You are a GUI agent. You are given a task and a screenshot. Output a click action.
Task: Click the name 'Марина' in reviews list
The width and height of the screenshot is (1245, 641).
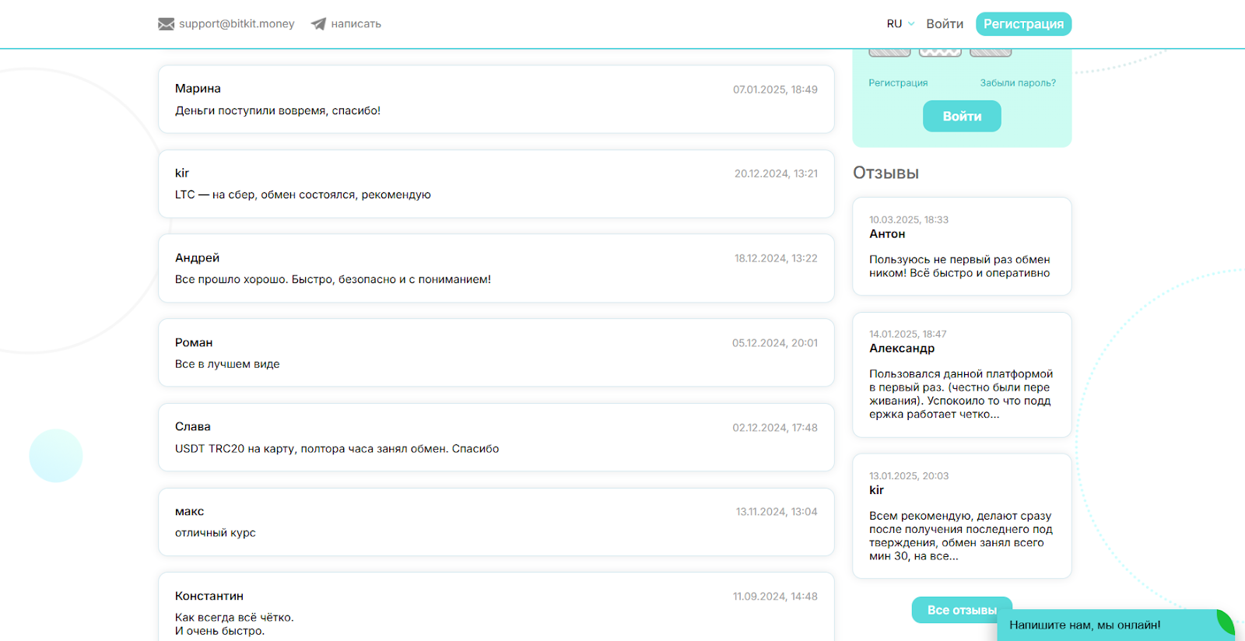[x=198, y=89]
